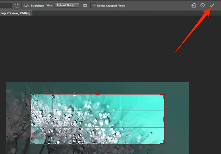Click the Straighten text button
221x154 pixels.
pos(37,6)
